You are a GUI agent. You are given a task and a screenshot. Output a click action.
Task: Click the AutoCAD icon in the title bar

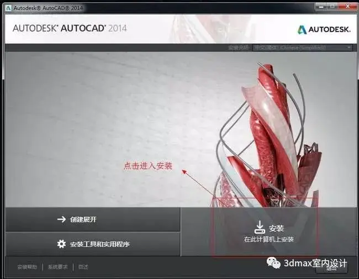click(8, 8)
